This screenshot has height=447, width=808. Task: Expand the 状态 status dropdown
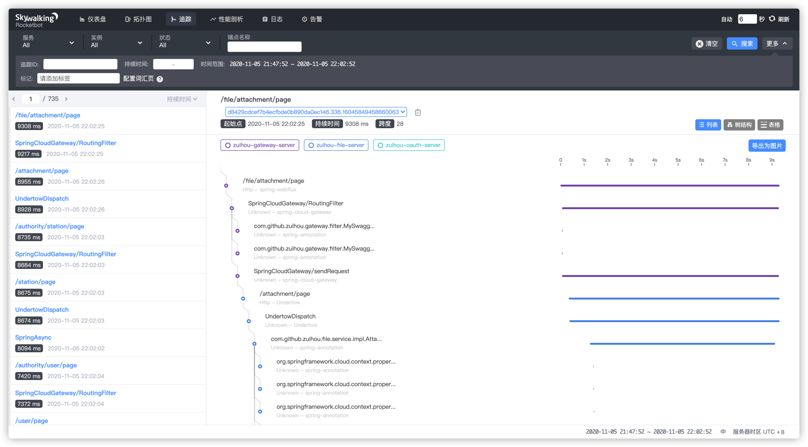[x=185, y=42]
